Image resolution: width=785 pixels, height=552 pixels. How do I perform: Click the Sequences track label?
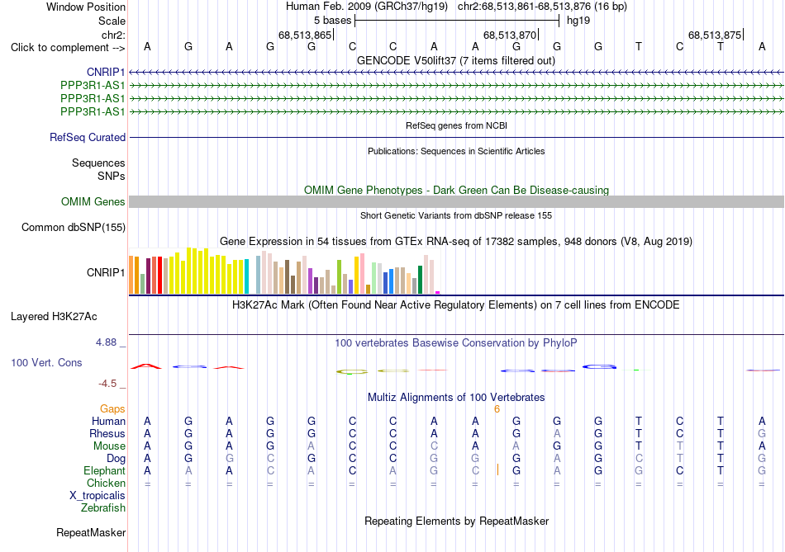(x=98, y=163)
